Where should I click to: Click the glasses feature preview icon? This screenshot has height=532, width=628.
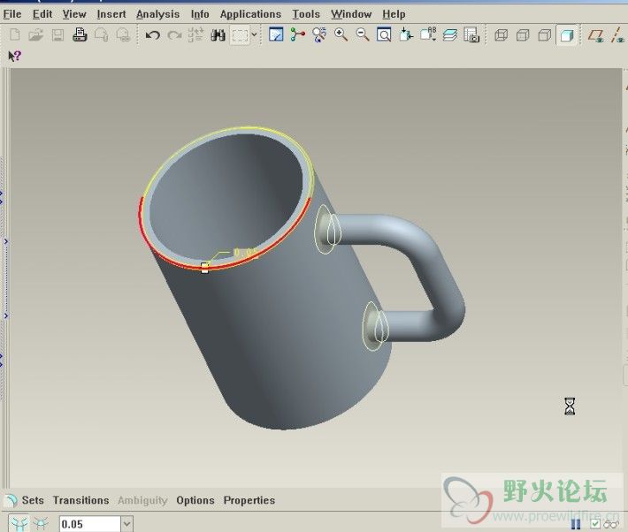pos(611,524)
